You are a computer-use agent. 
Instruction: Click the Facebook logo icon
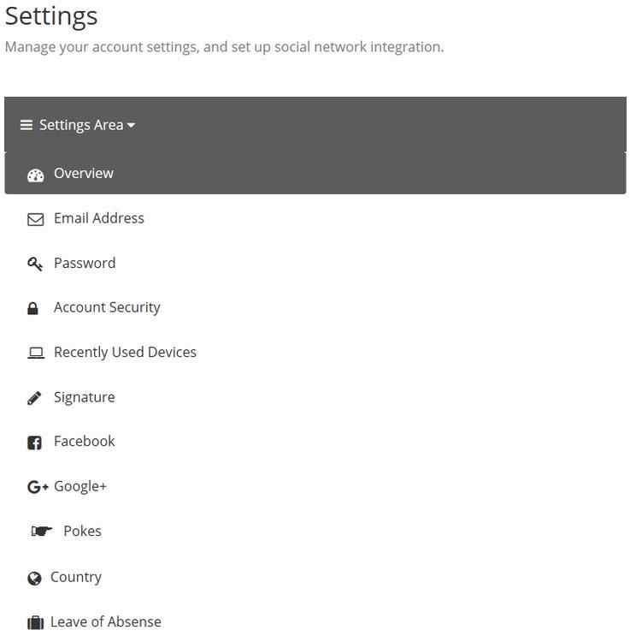pyautogui.click(x=34, y=443)
